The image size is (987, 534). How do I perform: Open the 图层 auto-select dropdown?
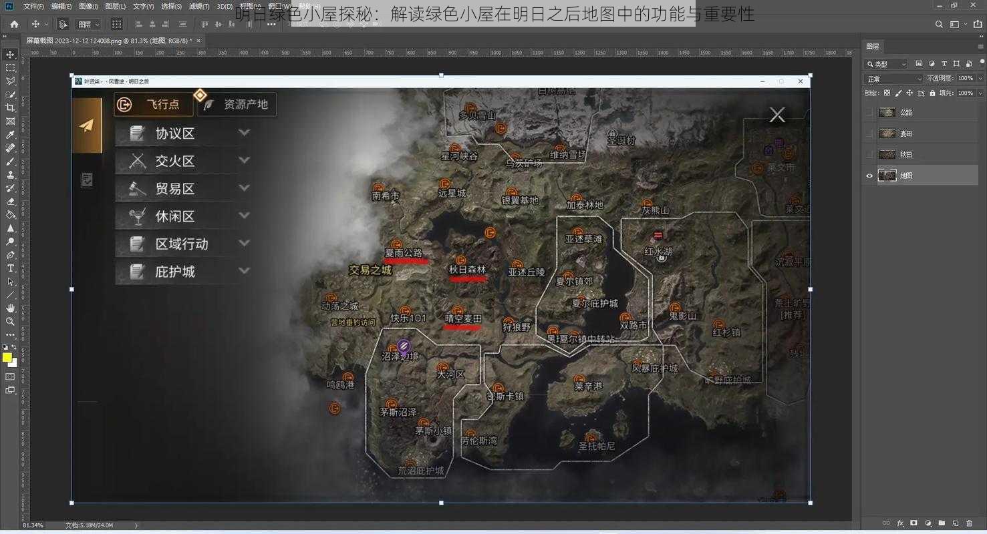(88, 24)
